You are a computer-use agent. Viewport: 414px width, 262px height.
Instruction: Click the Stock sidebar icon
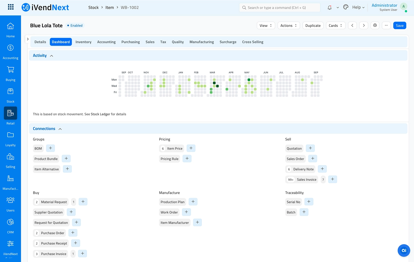point(10,92)
